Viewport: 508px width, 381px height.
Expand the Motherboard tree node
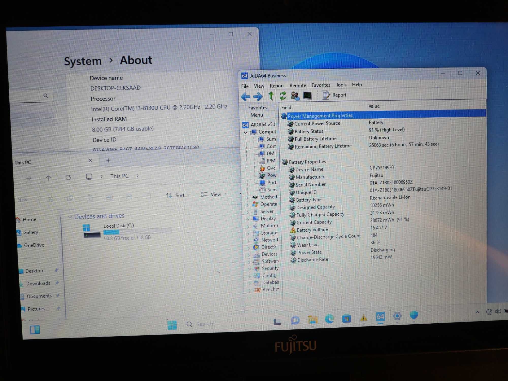pyautogui.click(x=247, y=198)
